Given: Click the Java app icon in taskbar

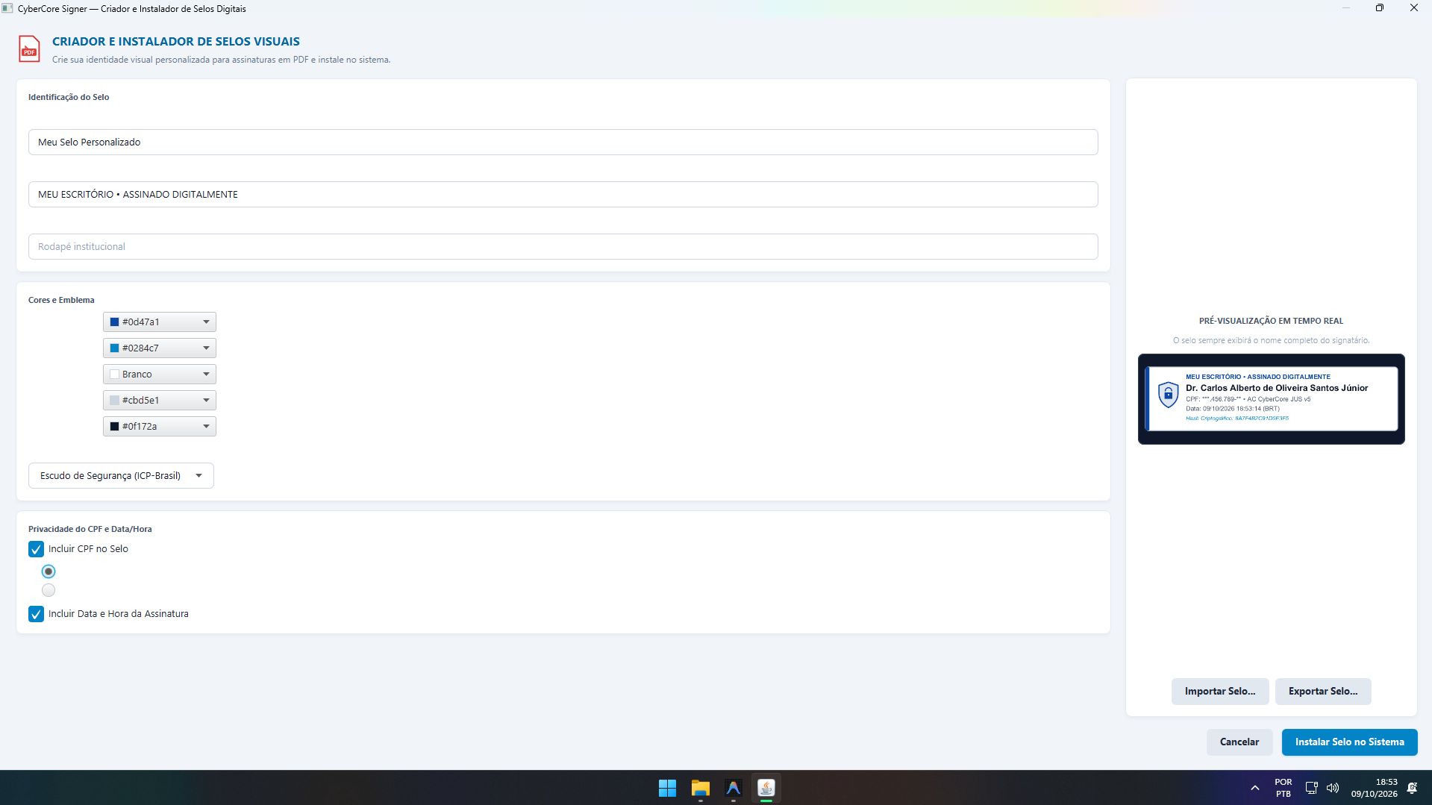Looking at the screenshot, I should tap(766, 788).
